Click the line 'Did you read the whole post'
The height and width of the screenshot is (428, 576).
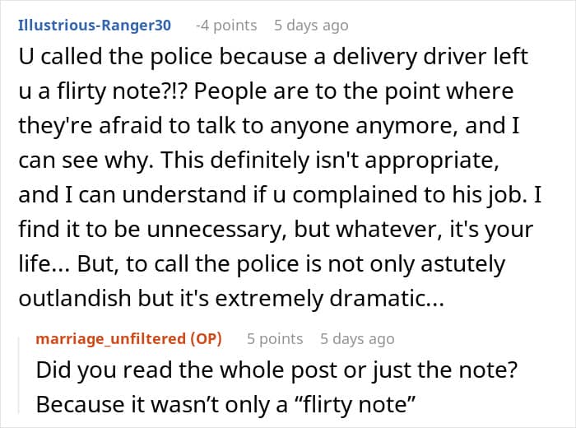276,370
